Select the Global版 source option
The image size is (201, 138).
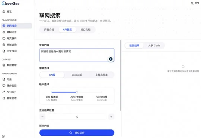click(77, 75)
